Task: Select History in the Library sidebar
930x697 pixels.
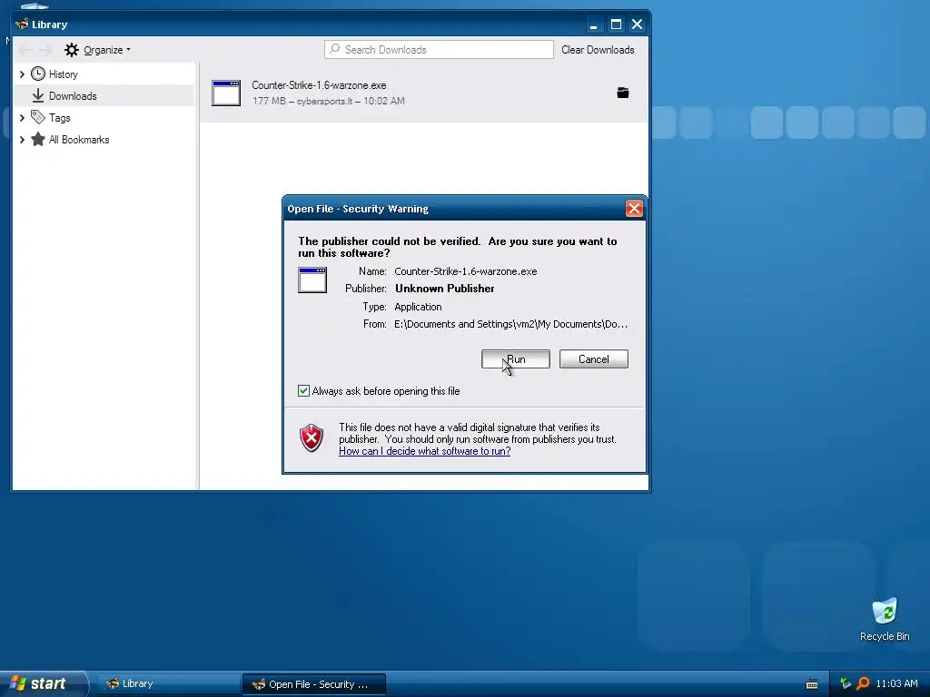Action: 64,74
